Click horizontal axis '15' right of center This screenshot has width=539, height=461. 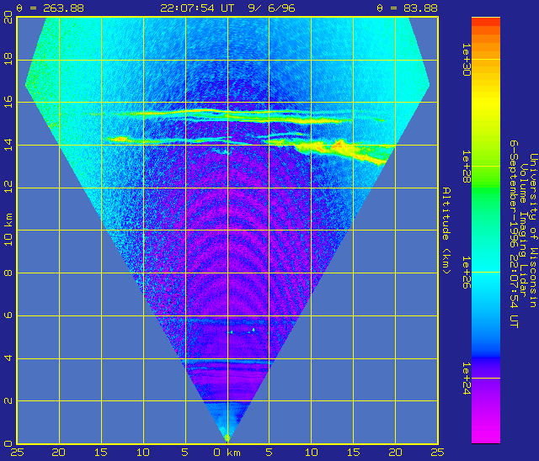354,453
